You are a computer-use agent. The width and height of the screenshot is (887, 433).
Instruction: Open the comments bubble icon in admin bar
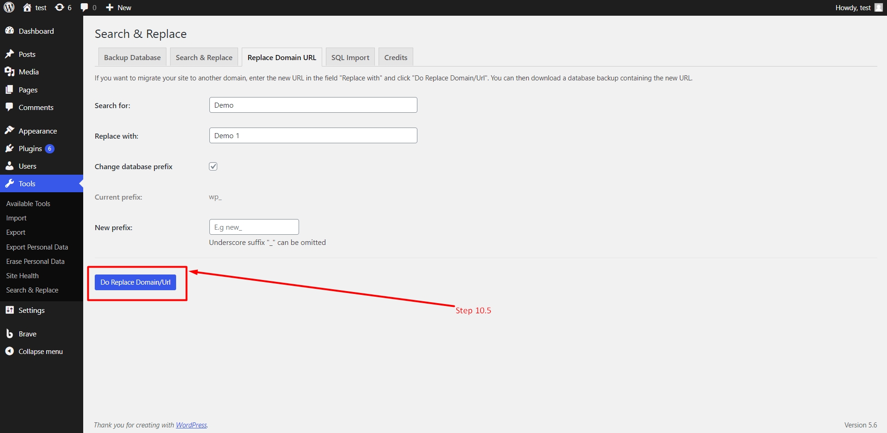click(84, 7)
